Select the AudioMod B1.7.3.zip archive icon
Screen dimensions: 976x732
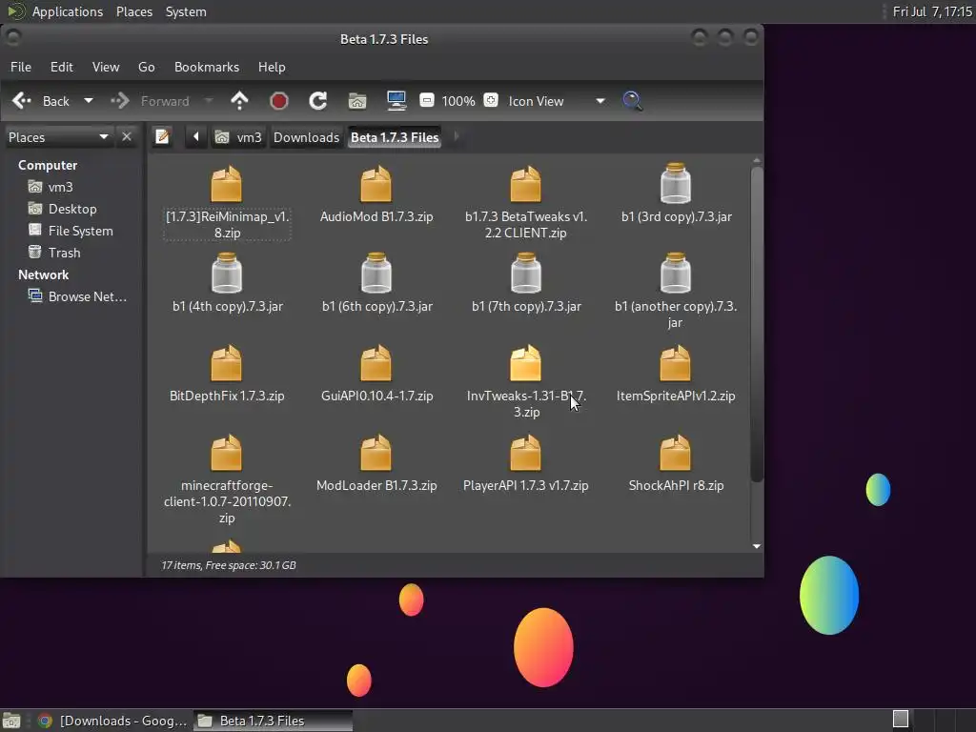376,184
